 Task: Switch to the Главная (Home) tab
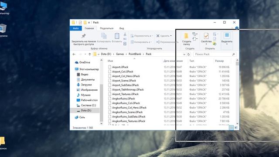coord(89,28)
